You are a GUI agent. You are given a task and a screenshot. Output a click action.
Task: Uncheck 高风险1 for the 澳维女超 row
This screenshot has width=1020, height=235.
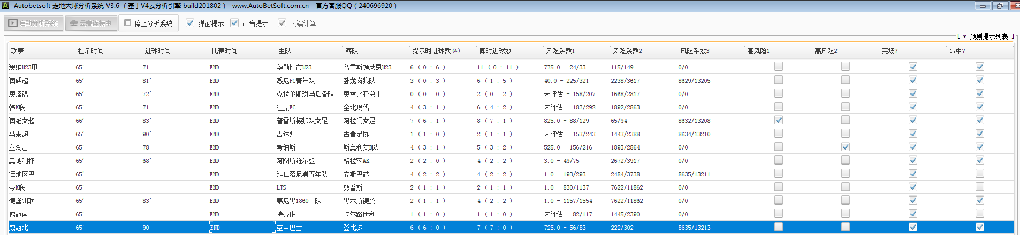(x=778, y=120)
